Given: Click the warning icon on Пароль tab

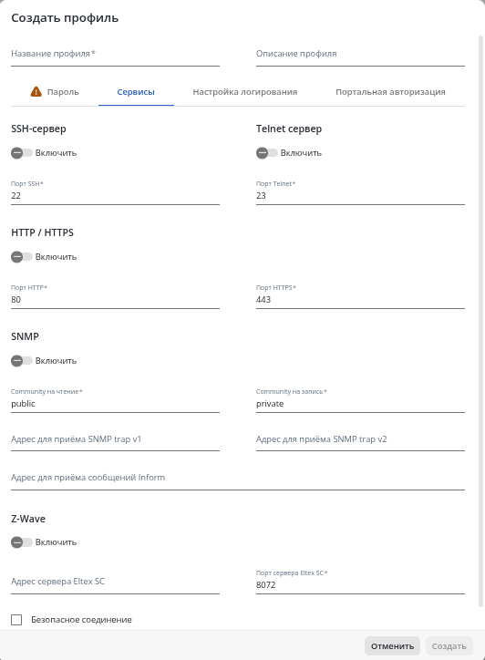Looking at the screenshot, I should 36,91.
